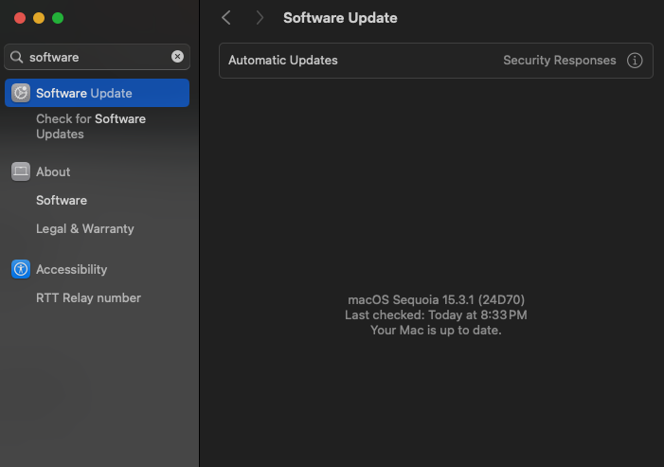Open the RTT Relay number result

point(88,298)
